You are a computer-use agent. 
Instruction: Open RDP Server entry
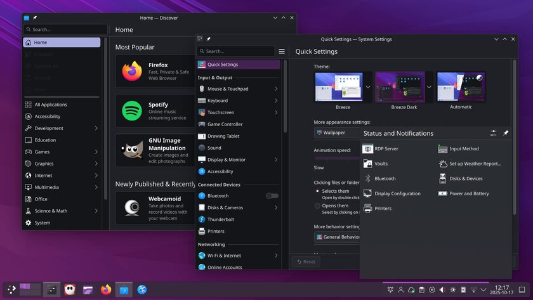[386, 148]
